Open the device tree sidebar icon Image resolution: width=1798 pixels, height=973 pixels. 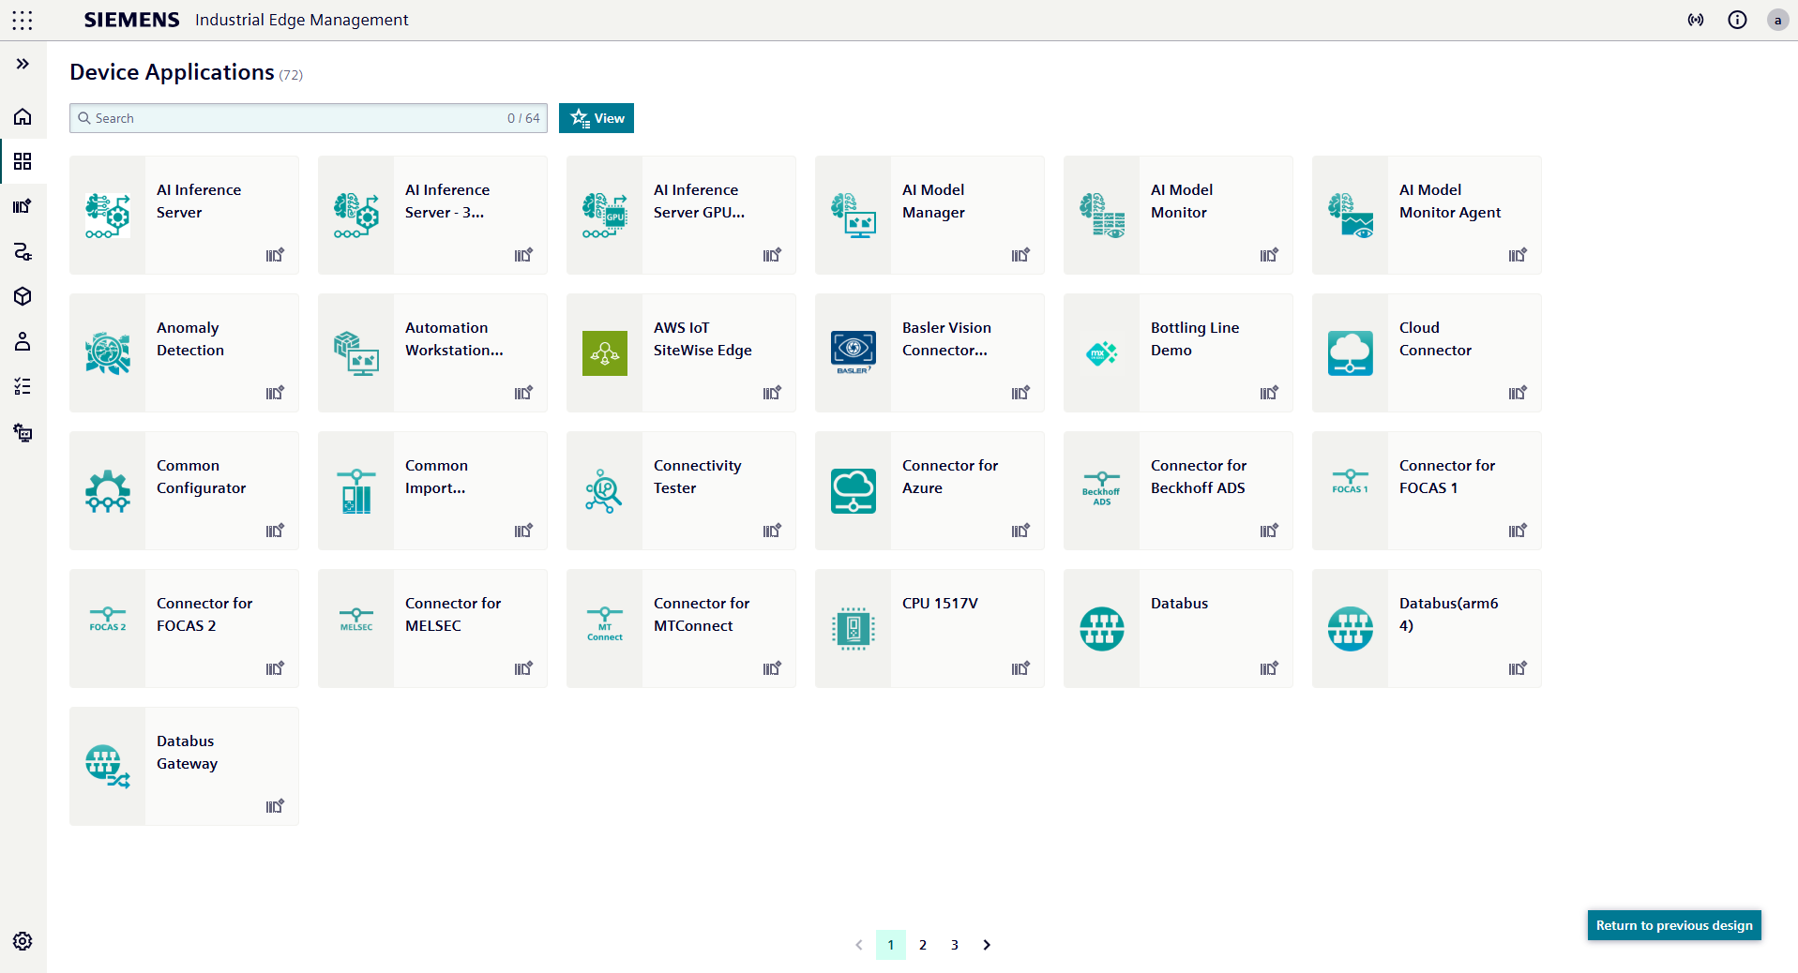click(23, 432)
